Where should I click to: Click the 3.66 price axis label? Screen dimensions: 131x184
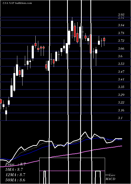pos(121,48)
